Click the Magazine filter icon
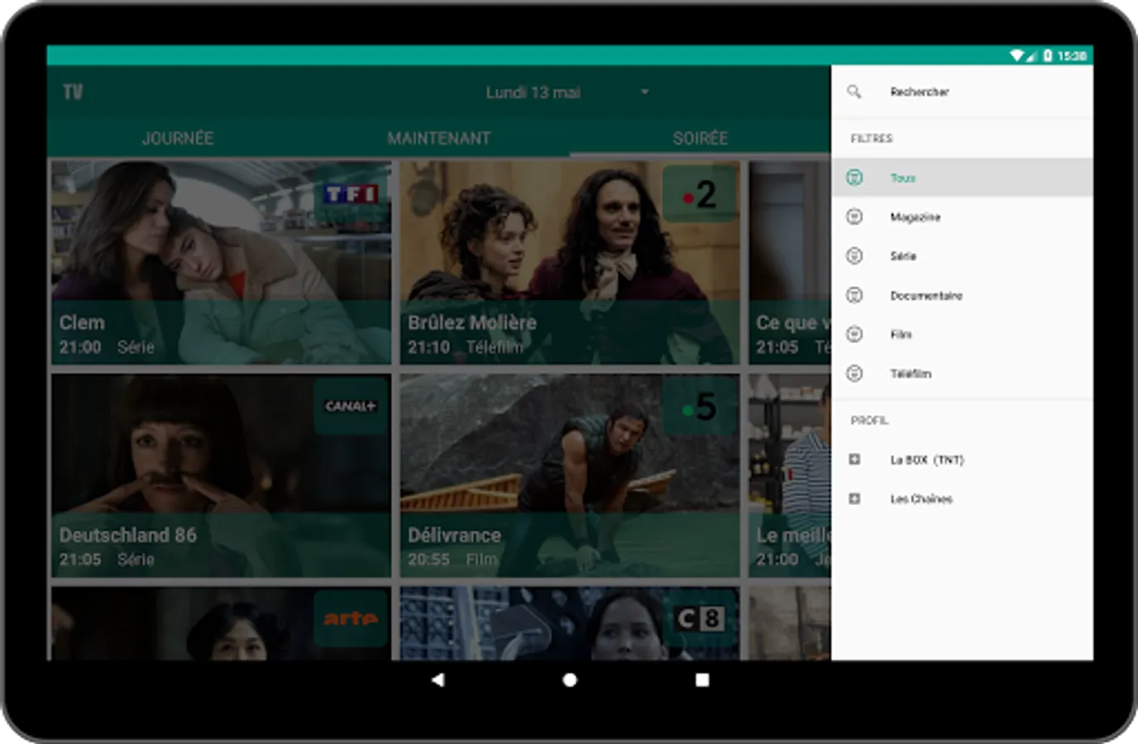Viewport: 1138px width, 744px height. tap(854, 217)
